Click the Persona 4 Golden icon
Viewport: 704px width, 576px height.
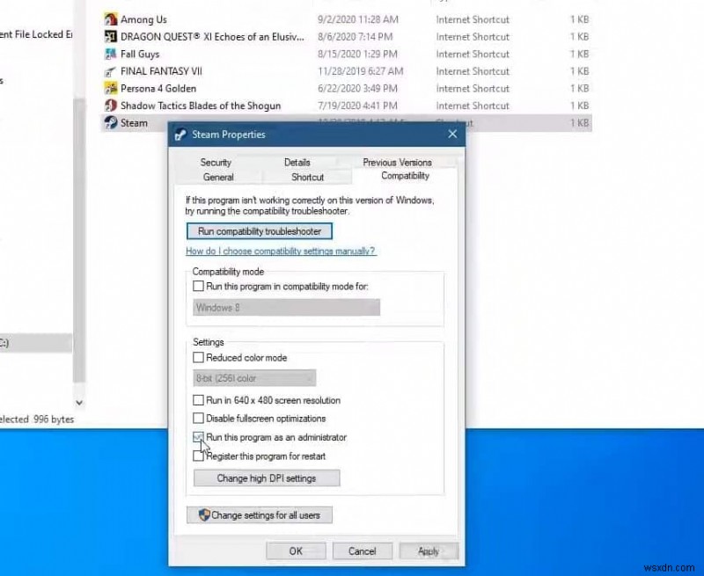(x=112, y=88)
